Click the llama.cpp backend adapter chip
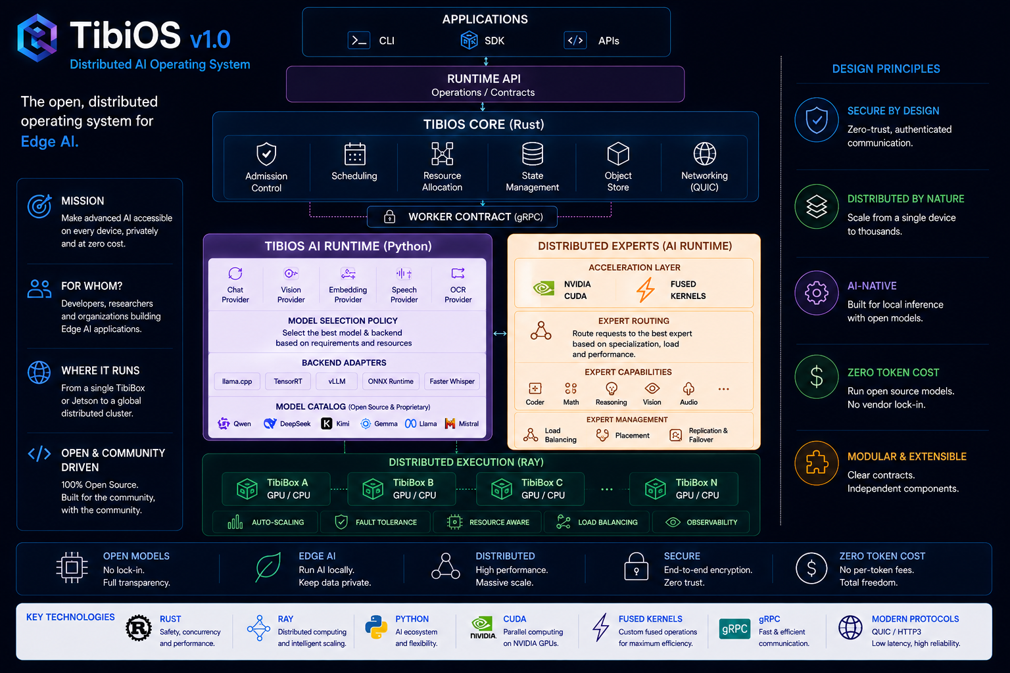Image resolution: width=1010 pixels, height=673 pixels. (237, 382)
